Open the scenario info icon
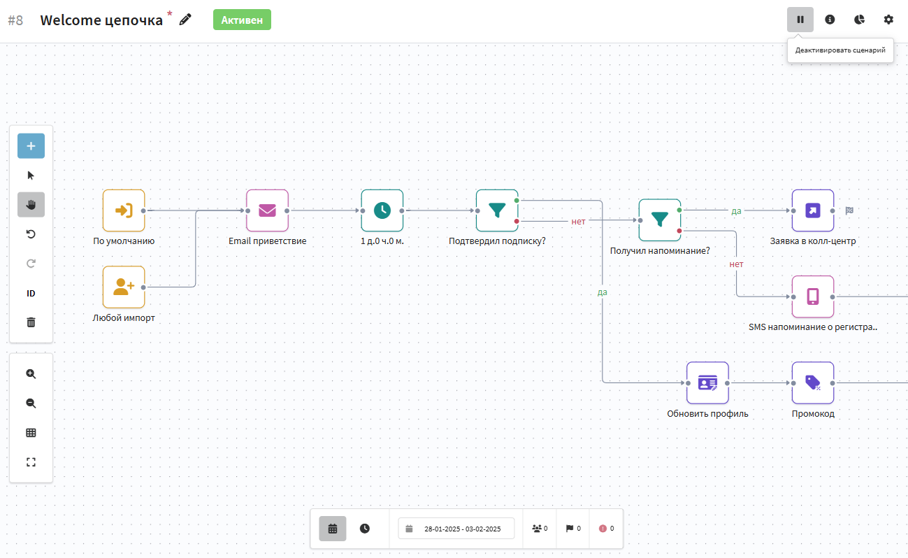This screenshot has height=558, width=908. click(x=830, y=20)
